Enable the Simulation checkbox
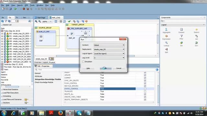Screen dimensions: 207x116 point(83,62)
